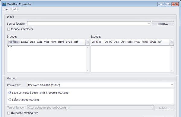This screenshot has height=117, width=181.
Task: Select EPub in the Include filter bar
Action: click(69, 42)
